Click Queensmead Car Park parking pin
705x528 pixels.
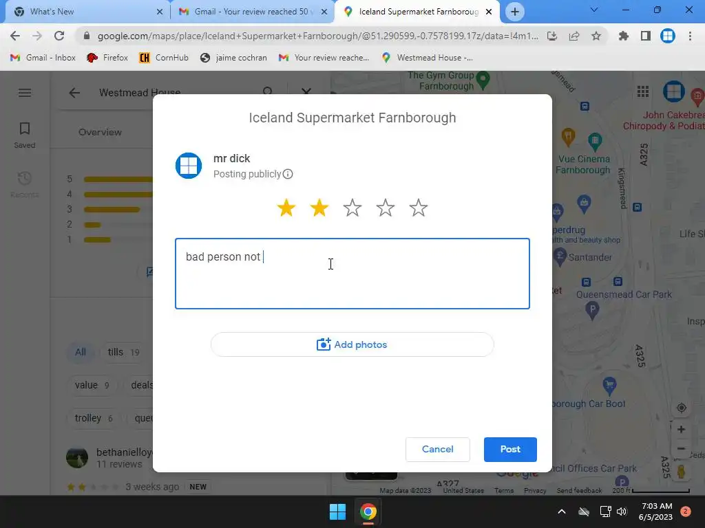pos(592,310)
